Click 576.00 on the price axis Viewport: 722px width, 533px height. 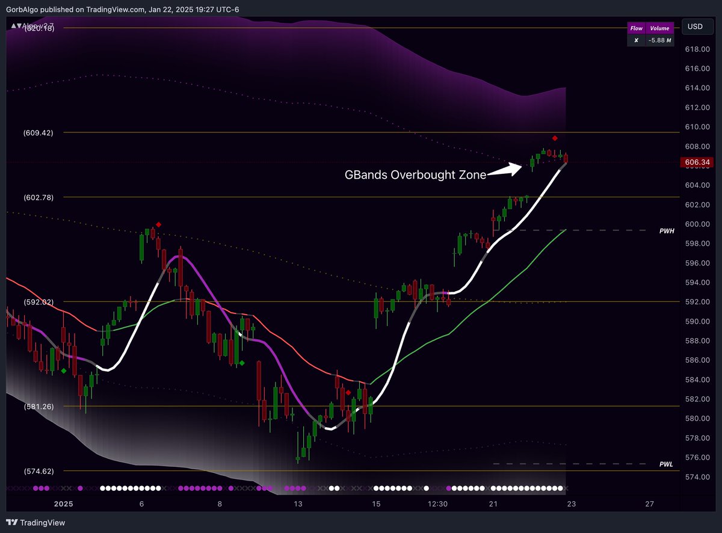(699, 457)
